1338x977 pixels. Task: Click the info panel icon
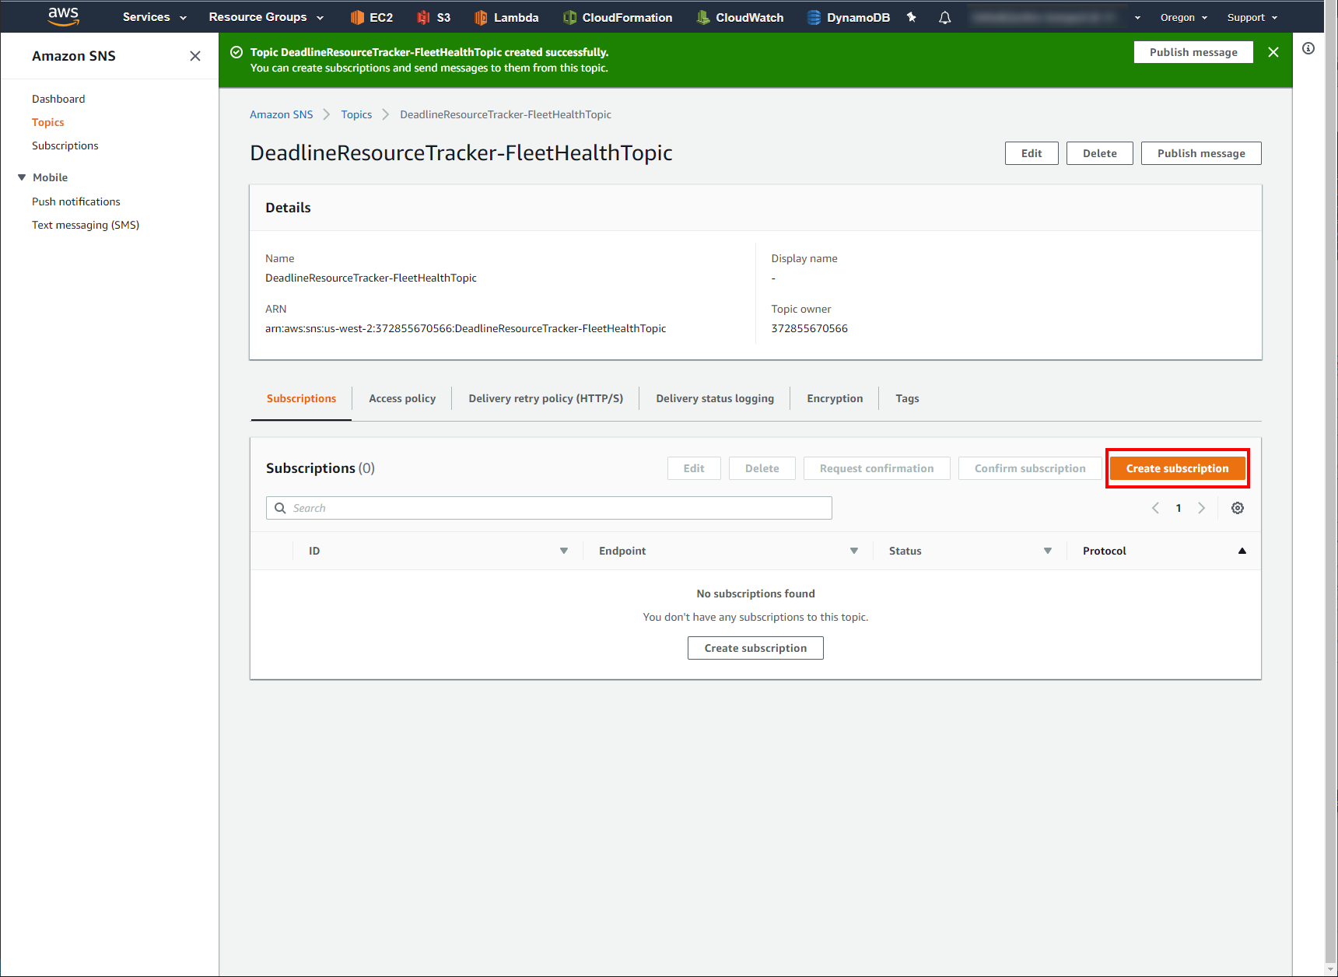[1308, 48]
